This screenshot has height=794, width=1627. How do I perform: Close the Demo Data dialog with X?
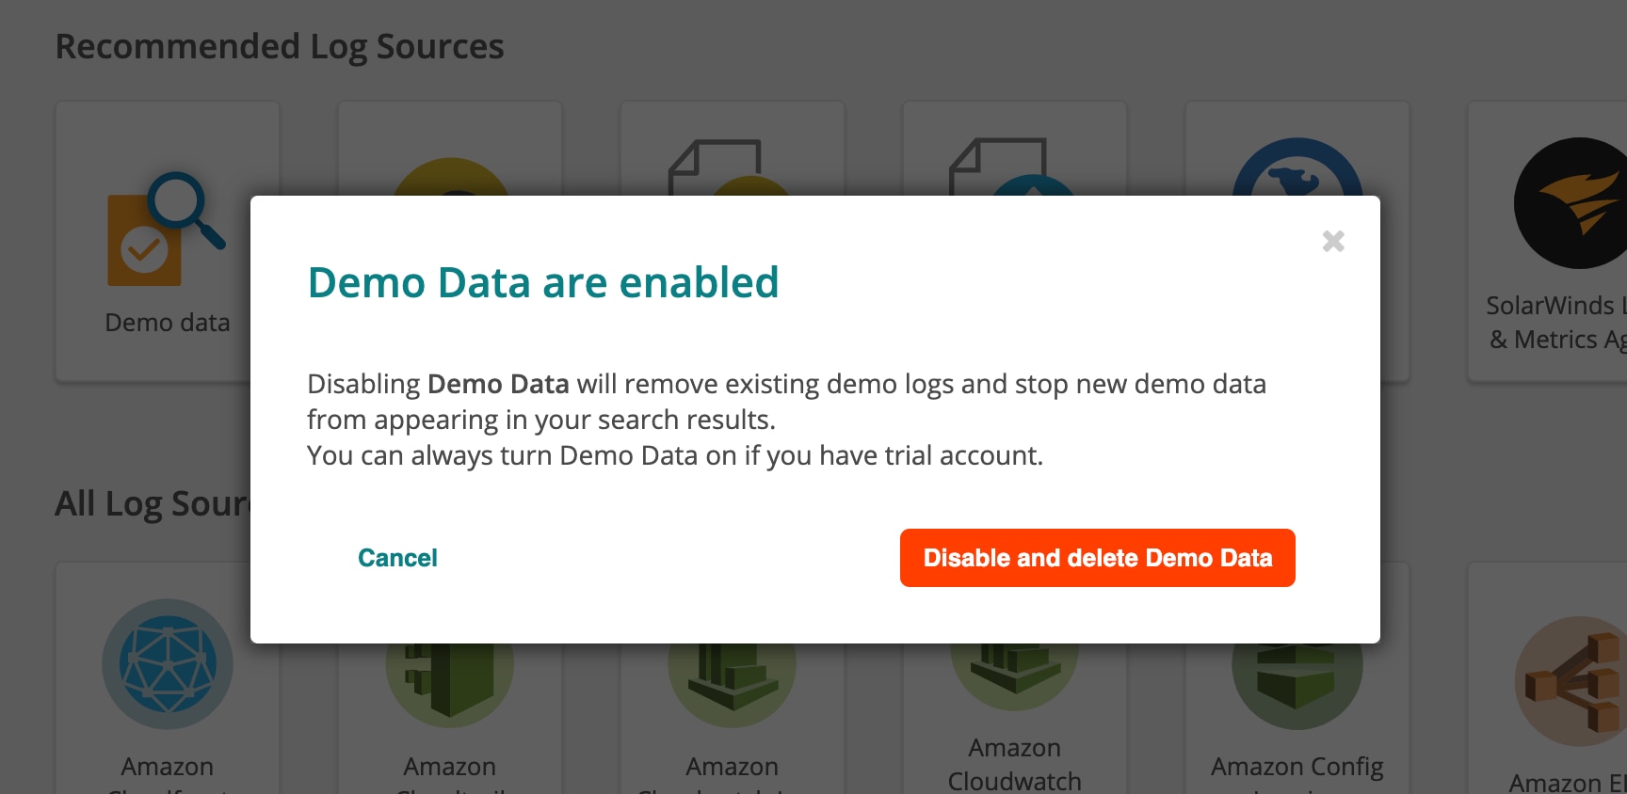pos(1333,242)
